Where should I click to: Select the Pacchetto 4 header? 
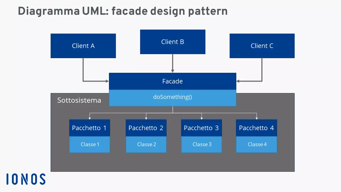(257, 128)
